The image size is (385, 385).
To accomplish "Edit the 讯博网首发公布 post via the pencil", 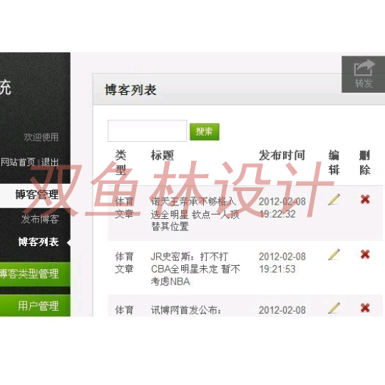I will 334,308.
